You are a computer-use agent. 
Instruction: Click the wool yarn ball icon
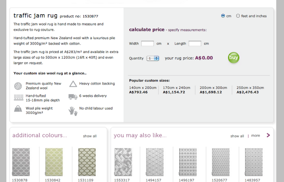[18, 86]
